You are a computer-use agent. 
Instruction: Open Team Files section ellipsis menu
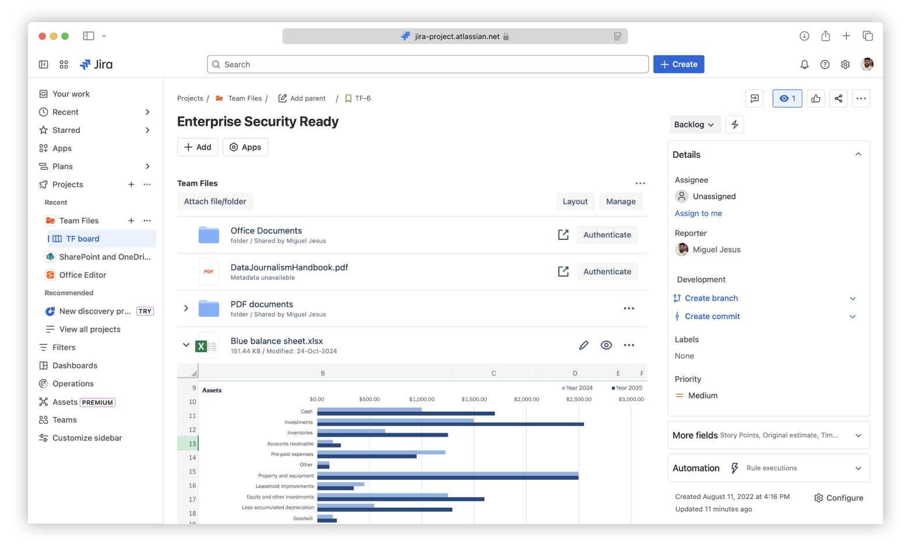click(640, 183)
